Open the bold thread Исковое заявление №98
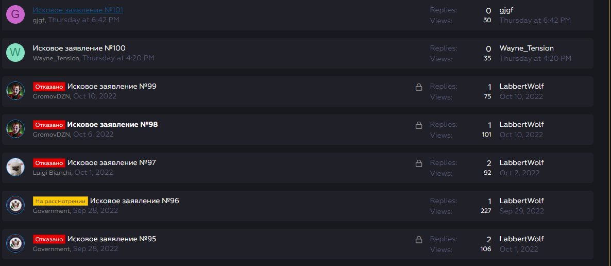611x266 pixels. pyautogui.click(x=113, y=124)
